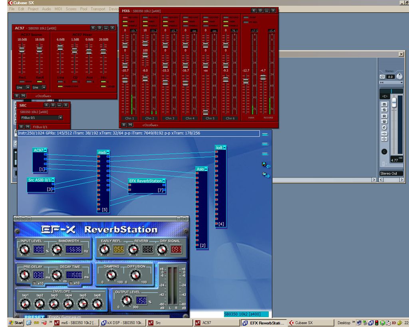Viewport: 409px width, 327px height.
Task: Click the K button in AC97 window
Action: [x=93, y=28]
